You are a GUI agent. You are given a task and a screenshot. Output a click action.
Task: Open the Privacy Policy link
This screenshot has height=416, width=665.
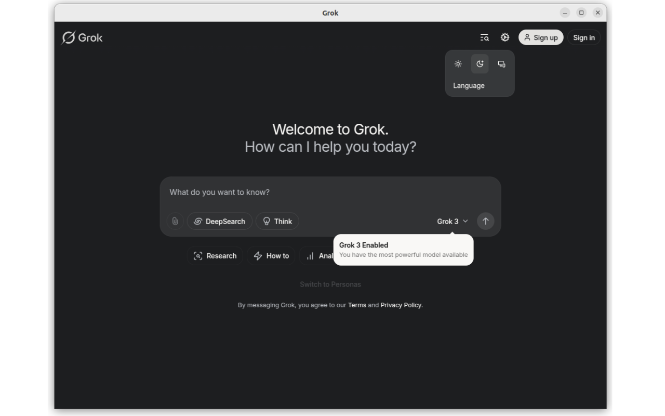[401, 305]
